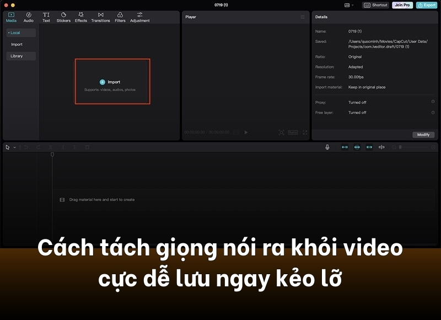Click the Export button
The height and width of the screenshot is (320, 441).
coord(427,5)
